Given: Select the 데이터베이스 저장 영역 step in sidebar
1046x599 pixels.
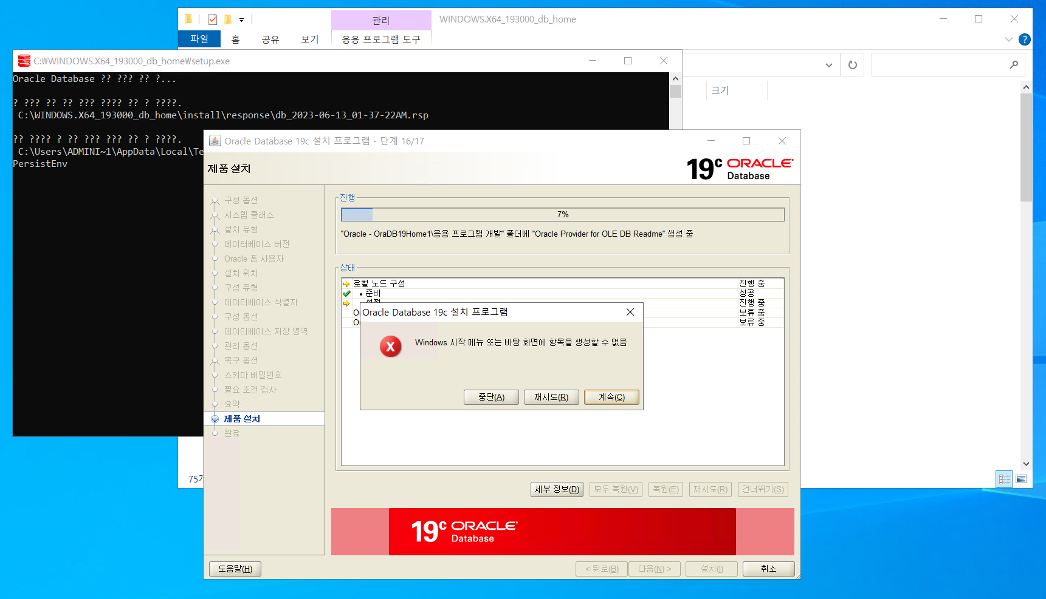Looking at the screenshot, I should tap(266, 331).
